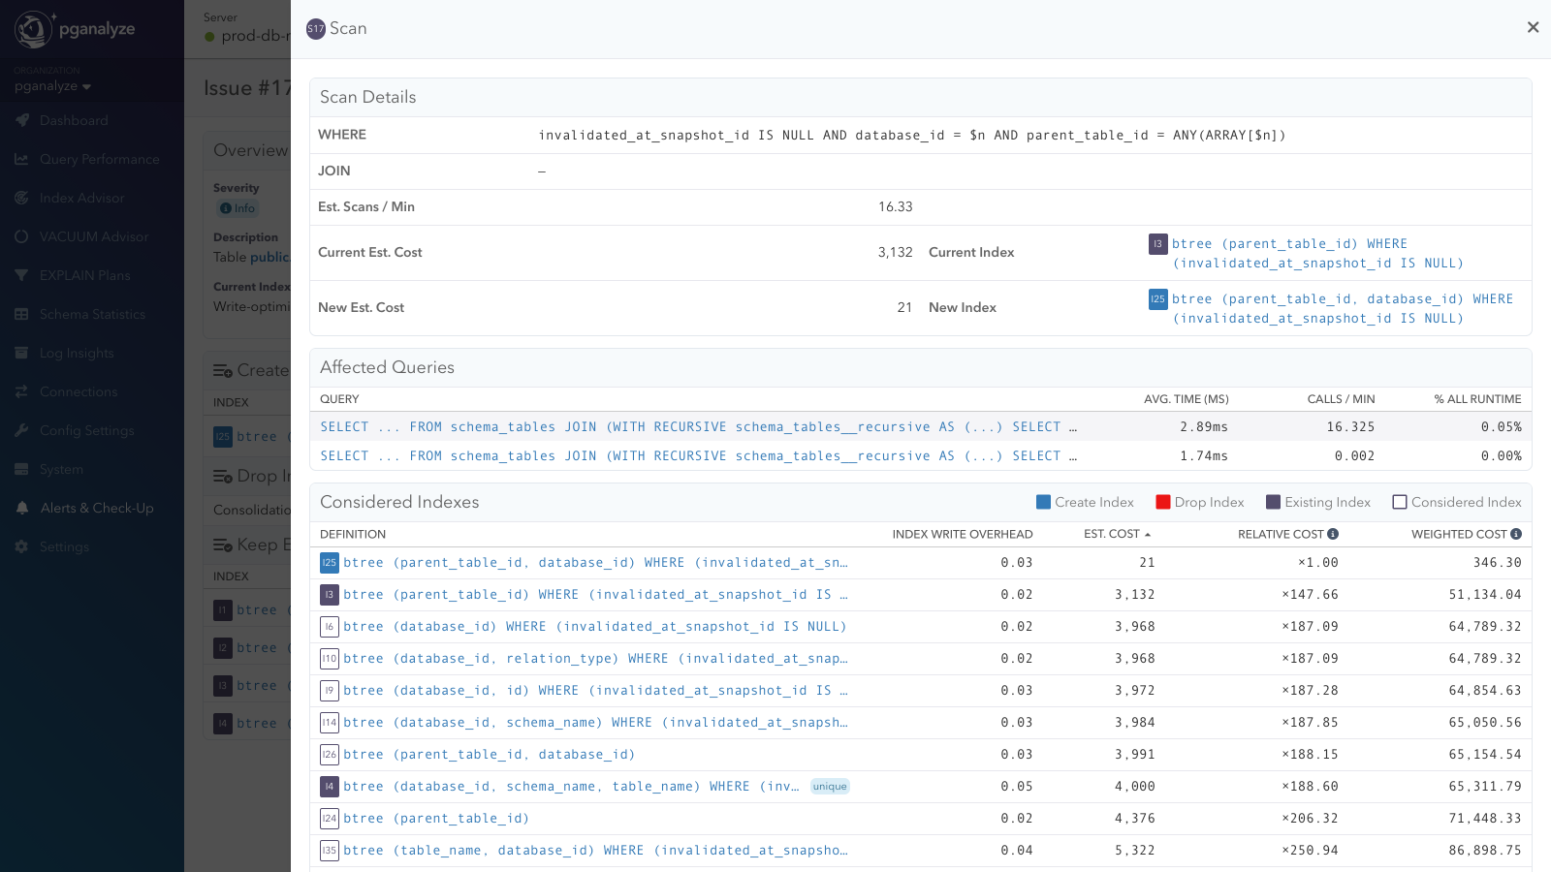
Task: Open the Current Index btree (parent_table_id) link
Action: click(1317, 254)
